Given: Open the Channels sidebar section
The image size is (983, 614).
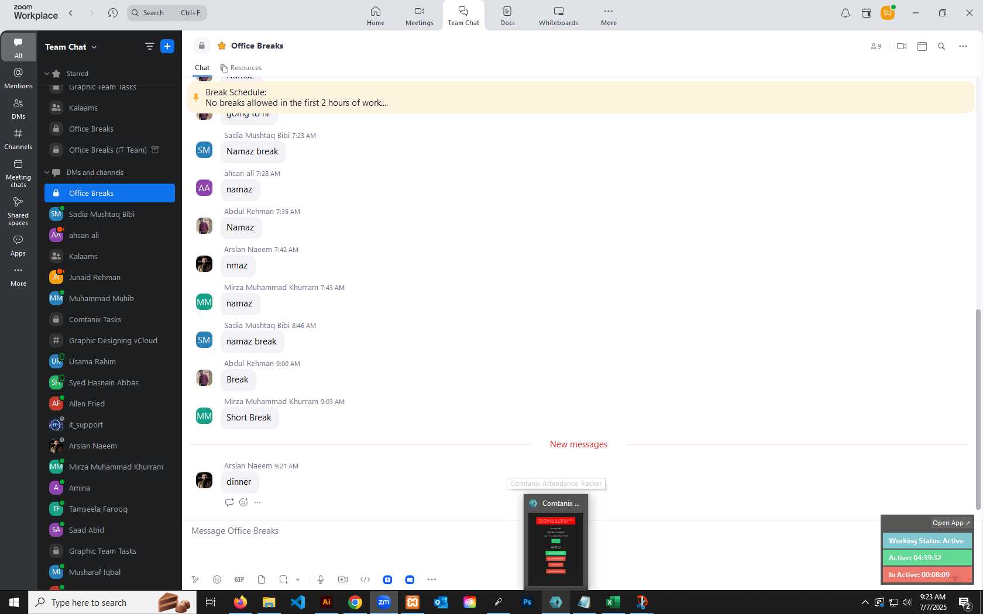Looking at the screenshot, I should tap(18, 139).
